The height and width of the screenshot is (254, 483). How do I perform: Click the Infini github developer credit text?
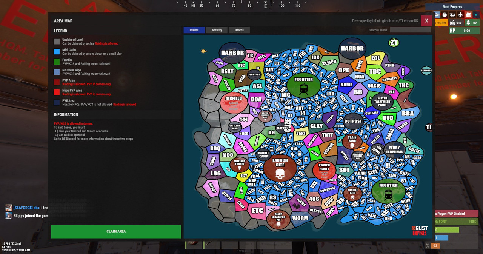(385, 21)
